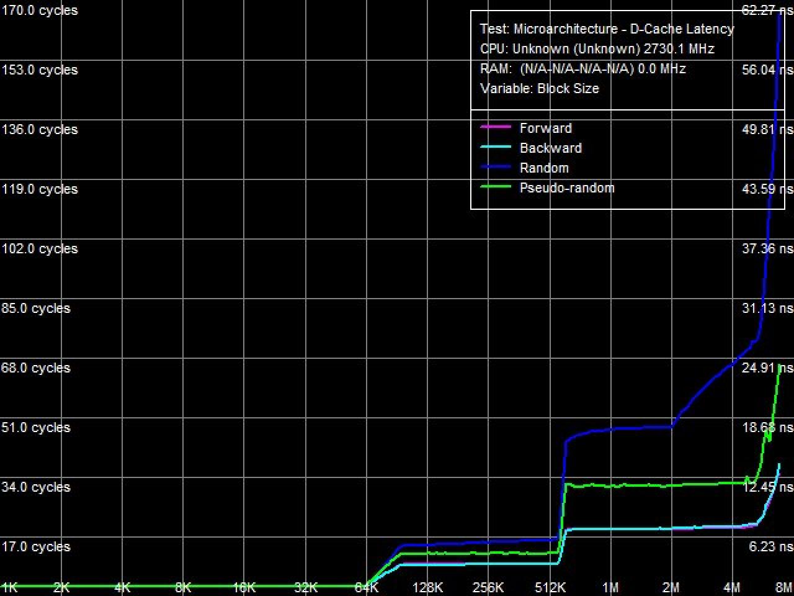Click the green Pseudo-random legend line

pos(496,187)
